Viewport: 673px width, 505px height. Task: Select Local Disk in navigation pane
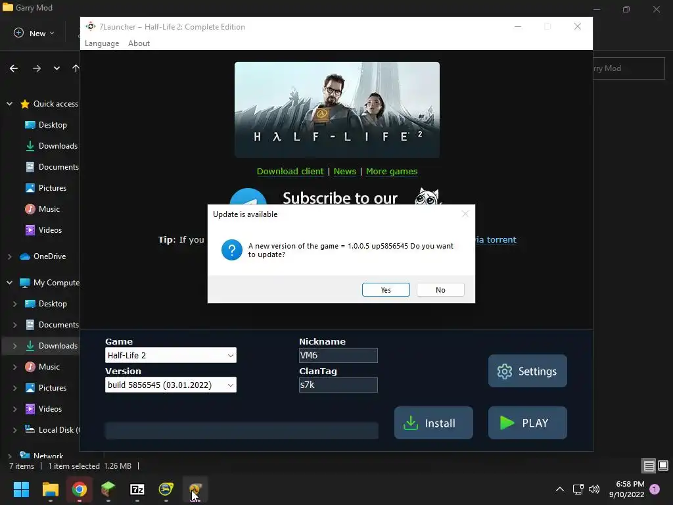[52, 430]
